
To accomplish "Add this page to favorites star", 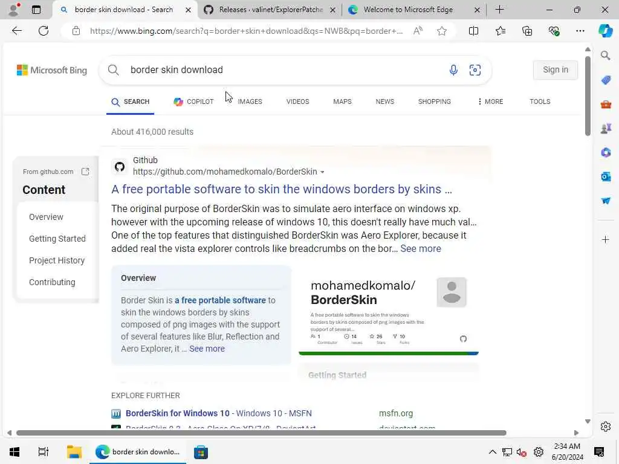I will (442, 31).
